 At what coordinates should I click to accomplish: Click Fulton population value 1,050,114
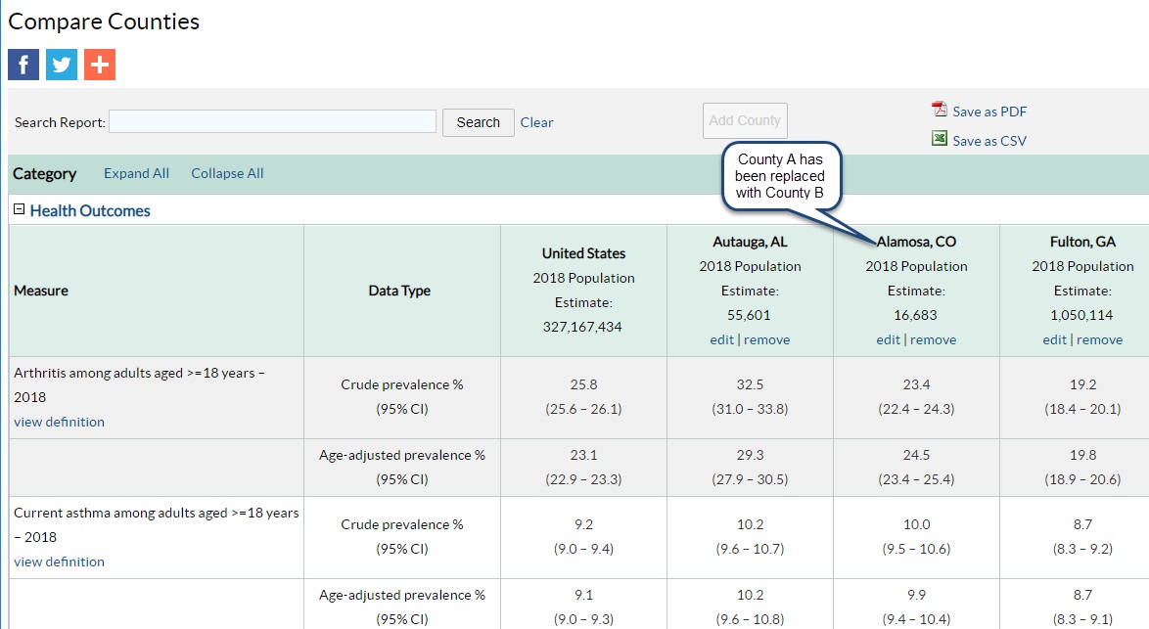click(1081, 316)
